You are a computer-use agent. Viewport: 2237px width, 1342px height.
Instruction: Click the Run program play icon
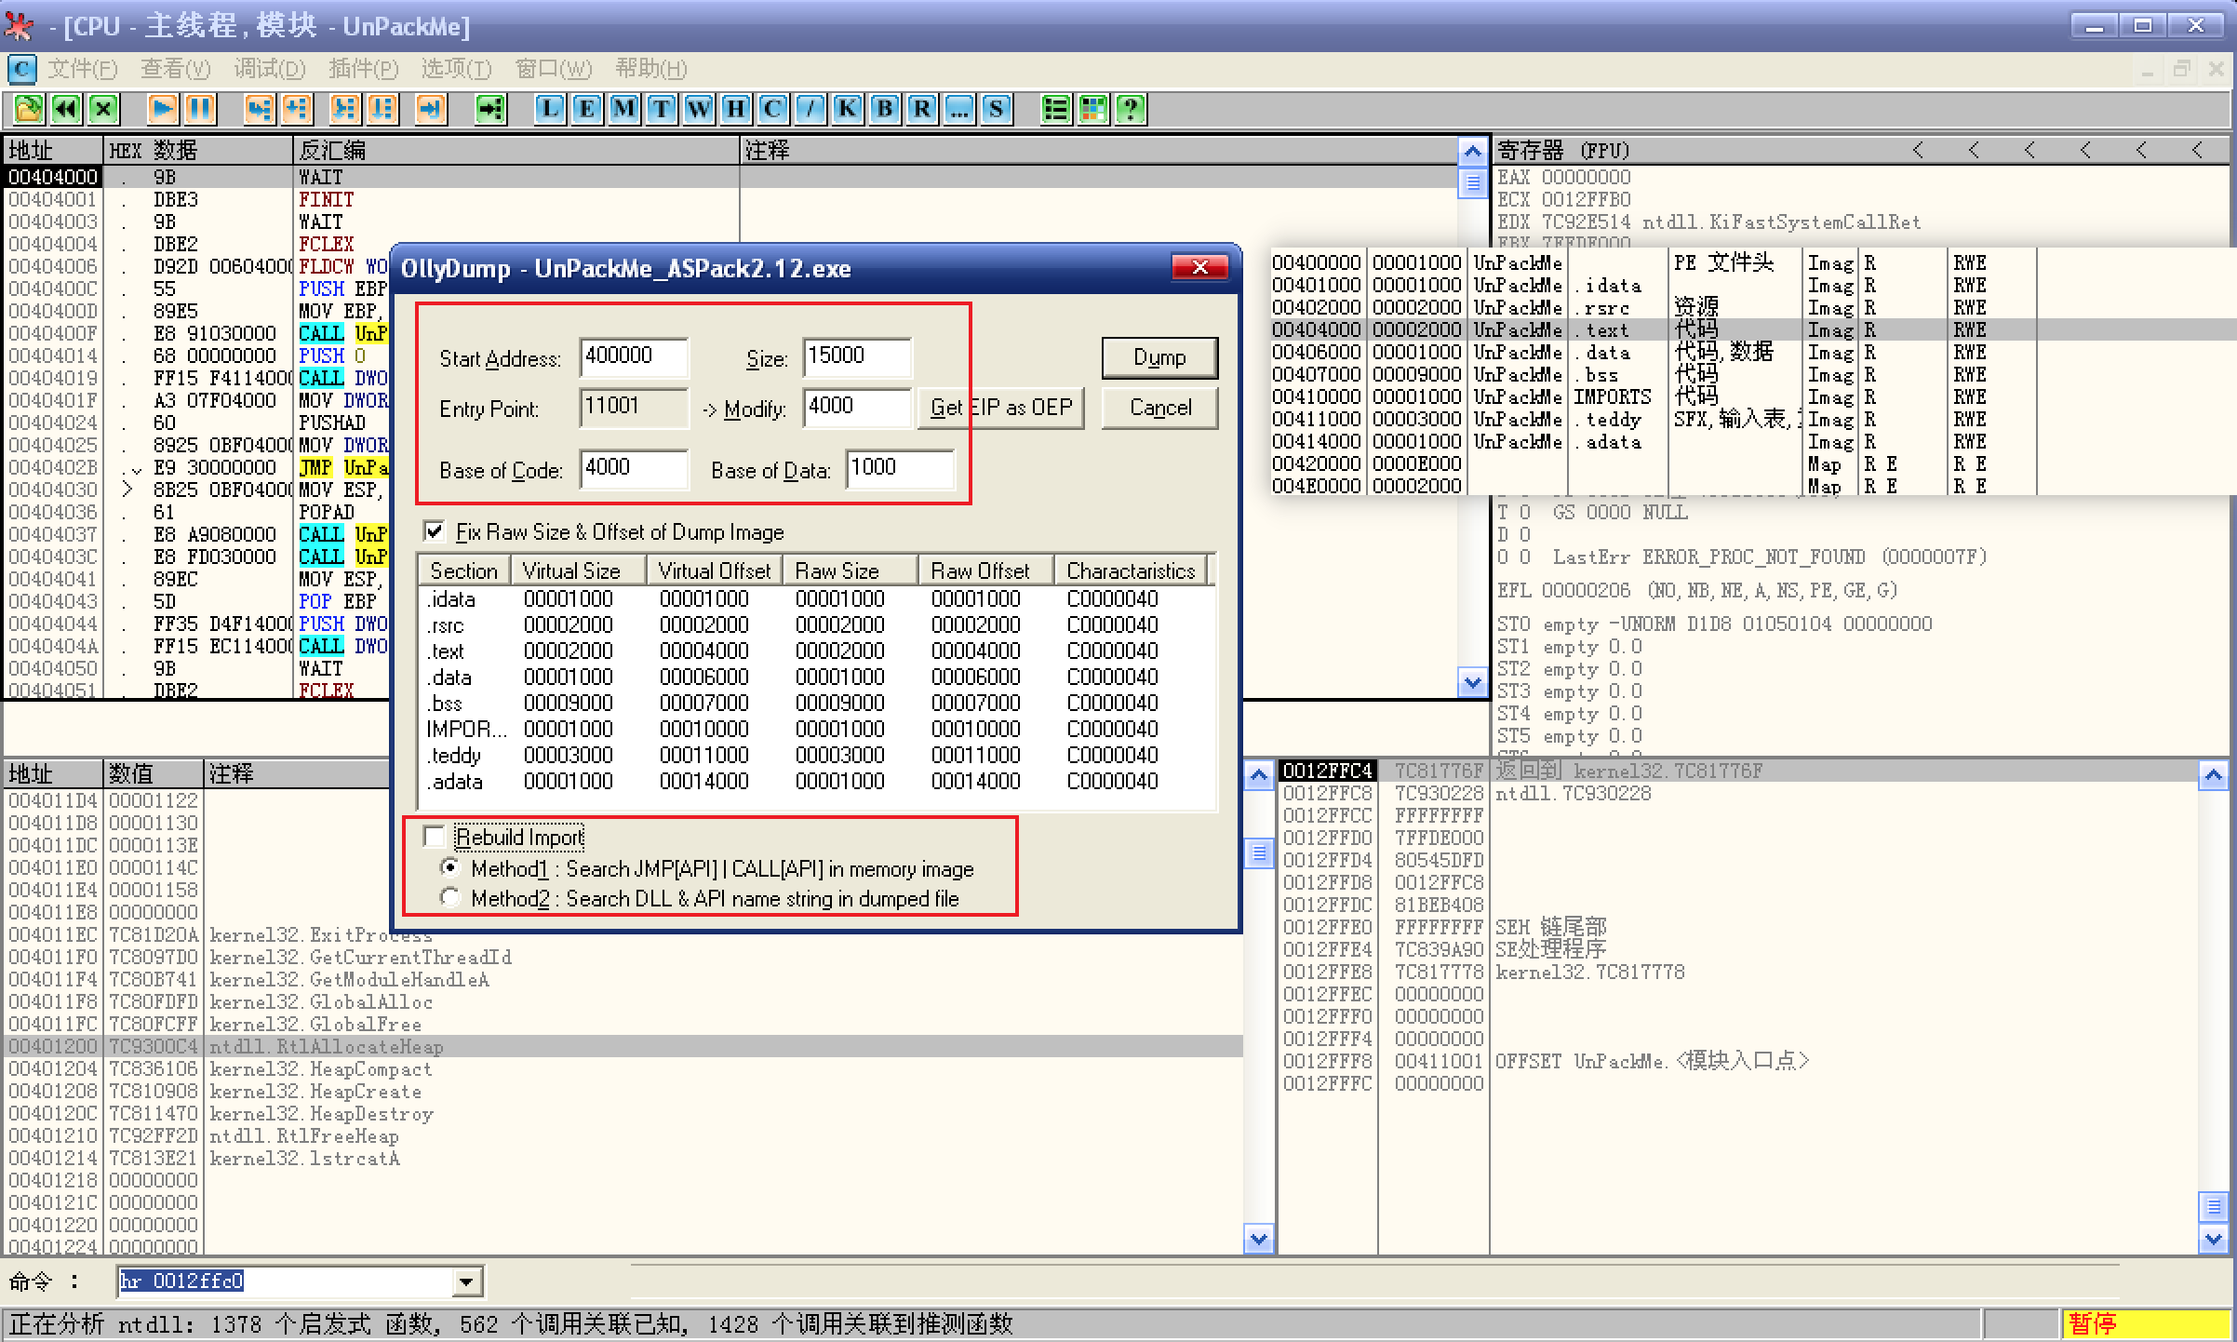[162, 109]
